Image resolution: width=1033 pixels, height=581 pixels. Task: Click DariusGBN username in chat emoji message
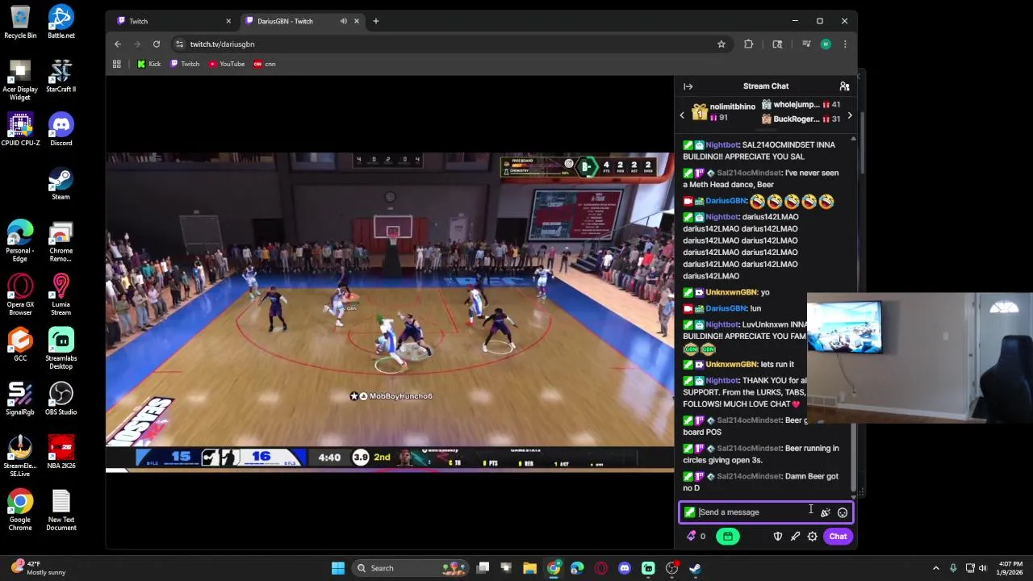726,201
